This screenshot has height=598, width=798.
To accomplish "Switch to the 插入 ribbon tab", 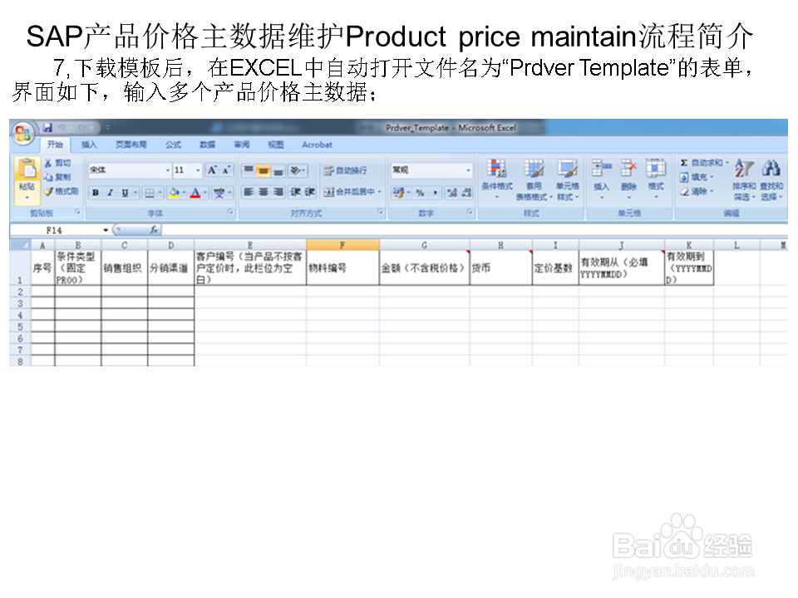I will click(89, 145).
